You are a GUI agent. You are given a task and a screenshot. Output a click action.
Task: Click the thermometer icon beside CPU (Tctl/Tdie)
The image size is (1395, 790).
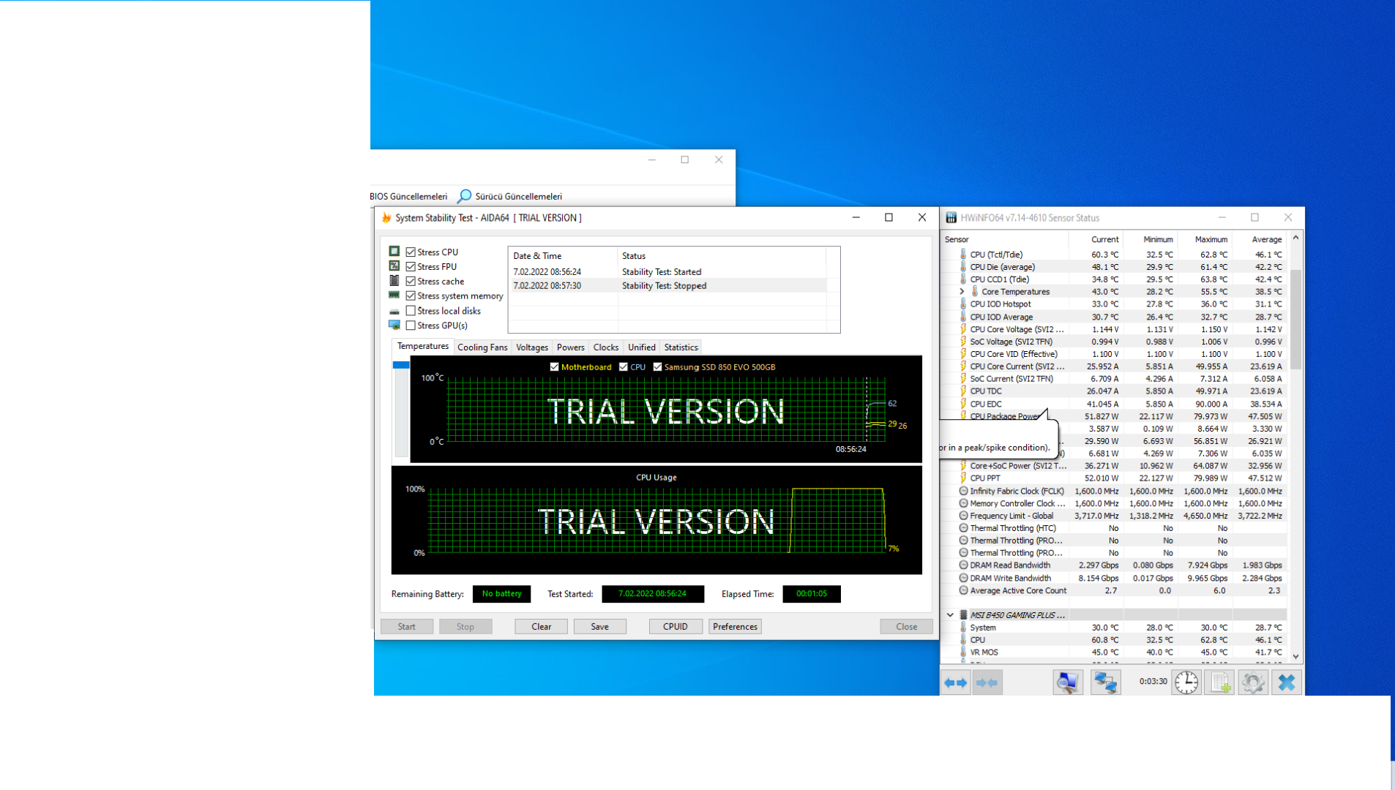(x=963, y=255)
